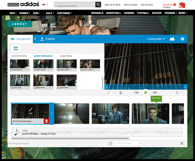Open the Store Locator link
Image resolution: width=195 pixels, height=161 pixels.
click(131, 5)
